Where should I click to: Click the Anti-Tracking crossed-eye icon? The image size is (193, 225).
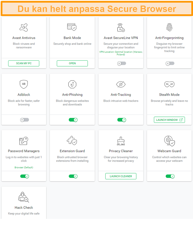(x=121, y=84)
